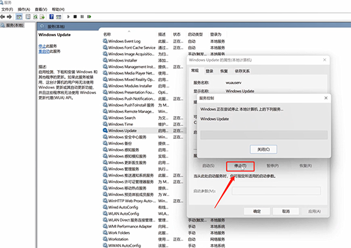
Task: Click the Restart Service toolbar icon
Action: pyautogui.click(x=89, y=16)
